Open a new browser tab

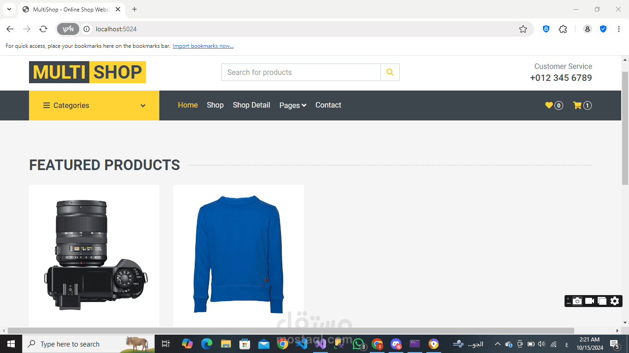[x=134, y=9]
